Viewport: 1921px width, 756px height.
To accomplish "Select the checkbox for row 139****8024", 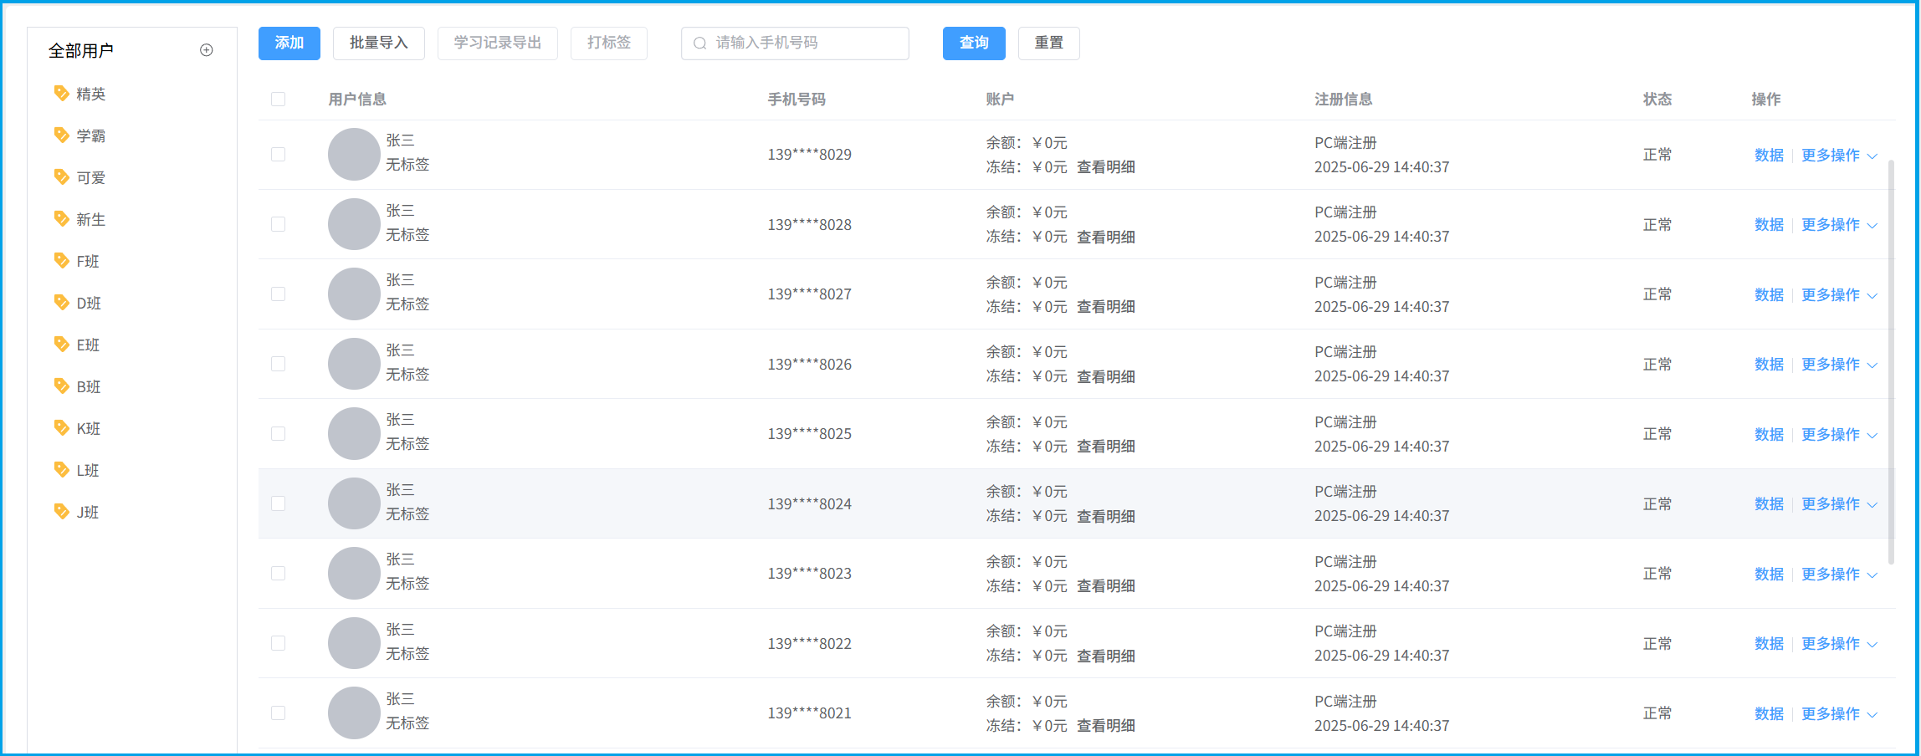I will 279,503.
